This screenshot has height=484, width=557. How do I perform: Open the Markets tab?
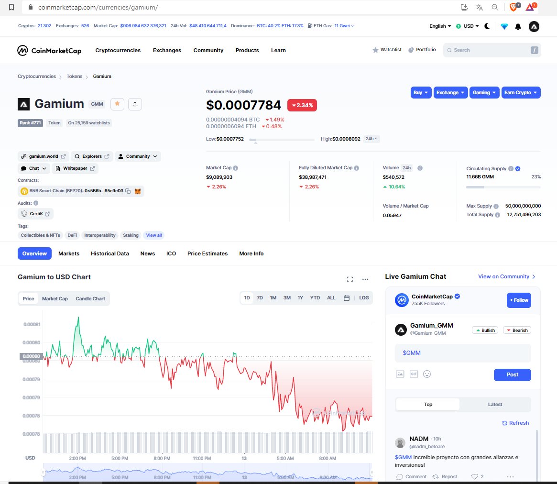(x=68, y=253)
